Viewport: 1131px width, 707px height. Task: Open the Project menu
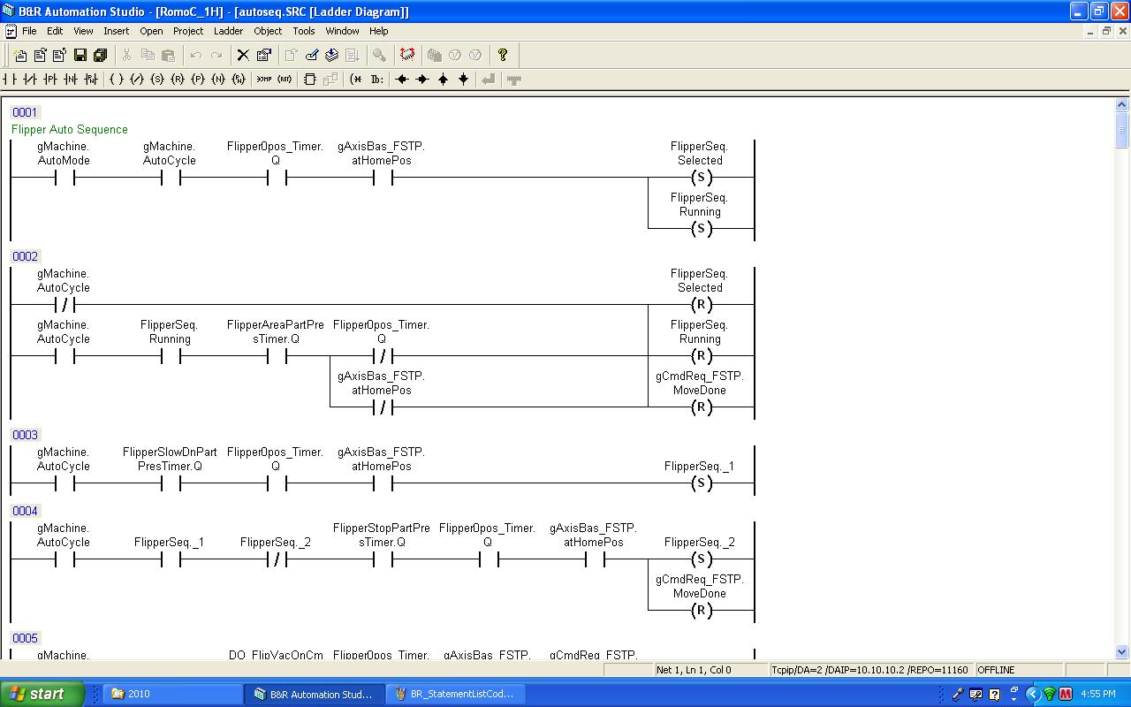[x=188, y=31]
